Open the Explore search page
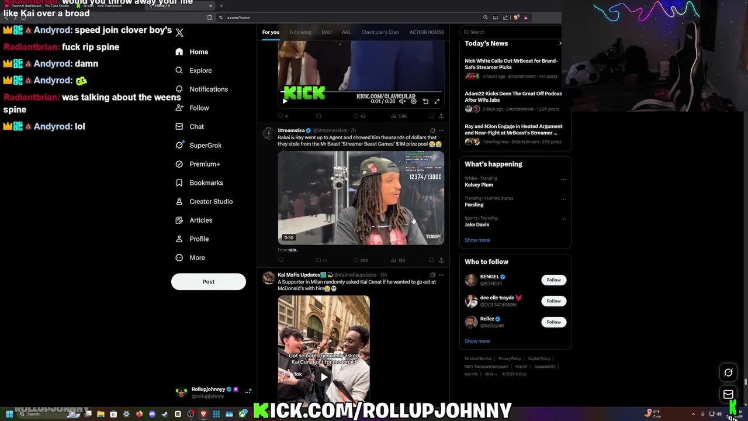This screenshot has width=748, height=421. click(193, 70)
